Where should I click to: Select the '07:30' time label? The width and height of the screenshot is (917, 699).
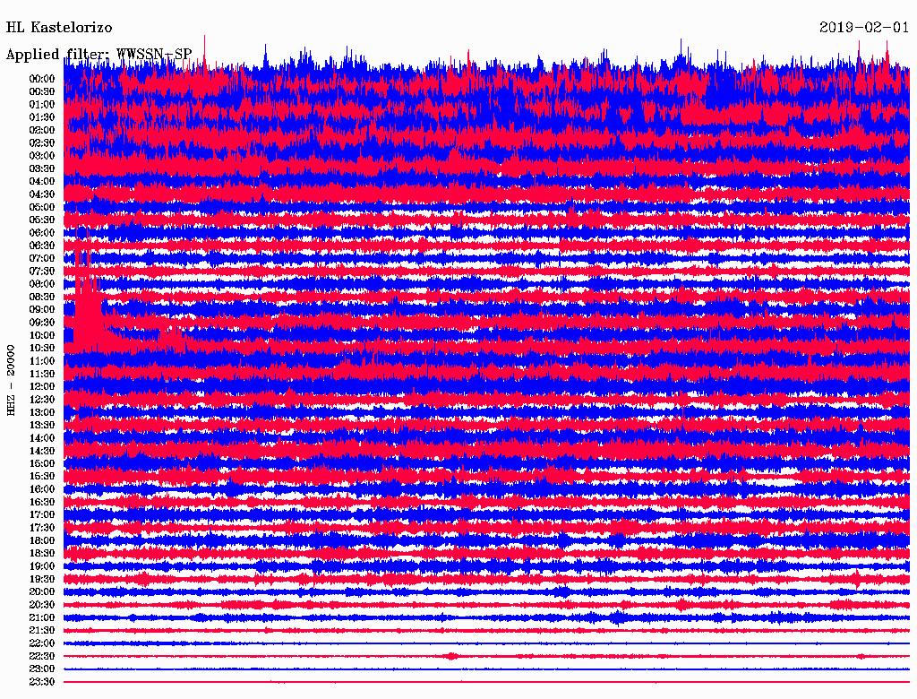coord(42,272)
